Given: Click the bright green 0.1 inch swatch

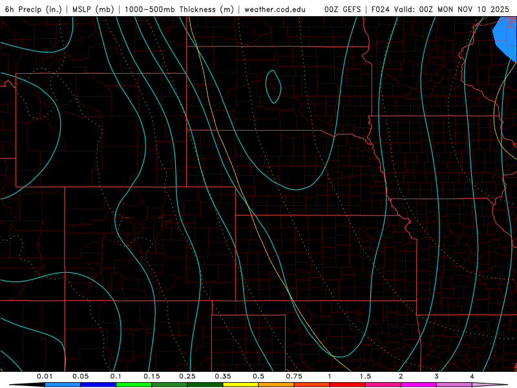Looking at the screenshot, I should [134, 385].
